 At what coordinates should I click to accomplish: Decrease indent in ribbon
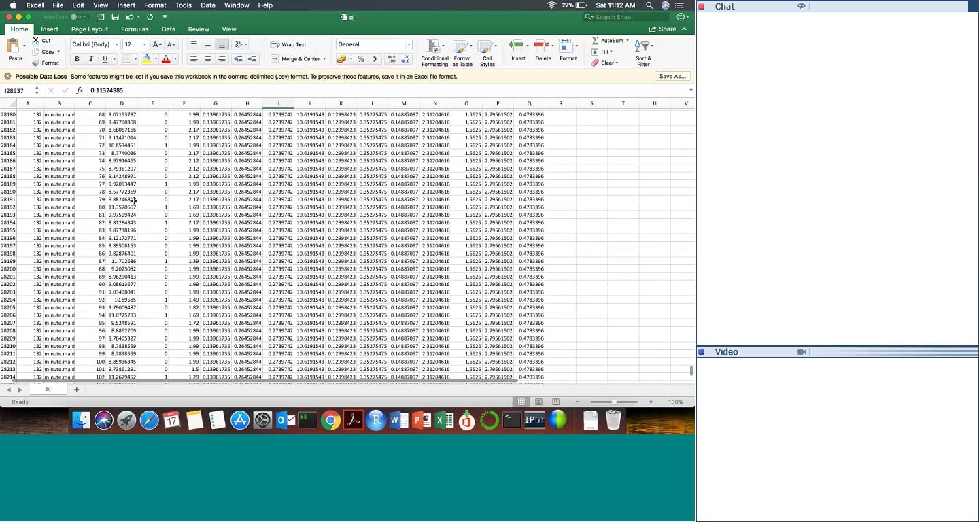pyautogui.click(x=238, y=59)
